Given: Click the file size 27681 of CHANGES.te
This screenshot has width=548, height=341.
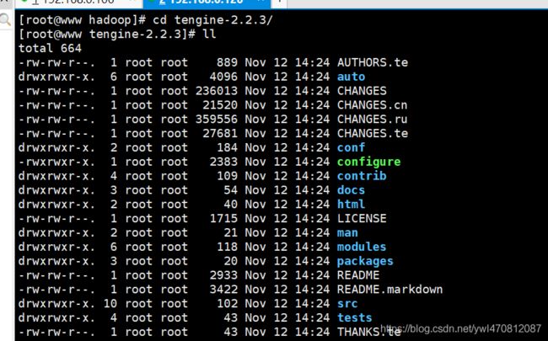Looking at the screenshot, I should [220, 133].
